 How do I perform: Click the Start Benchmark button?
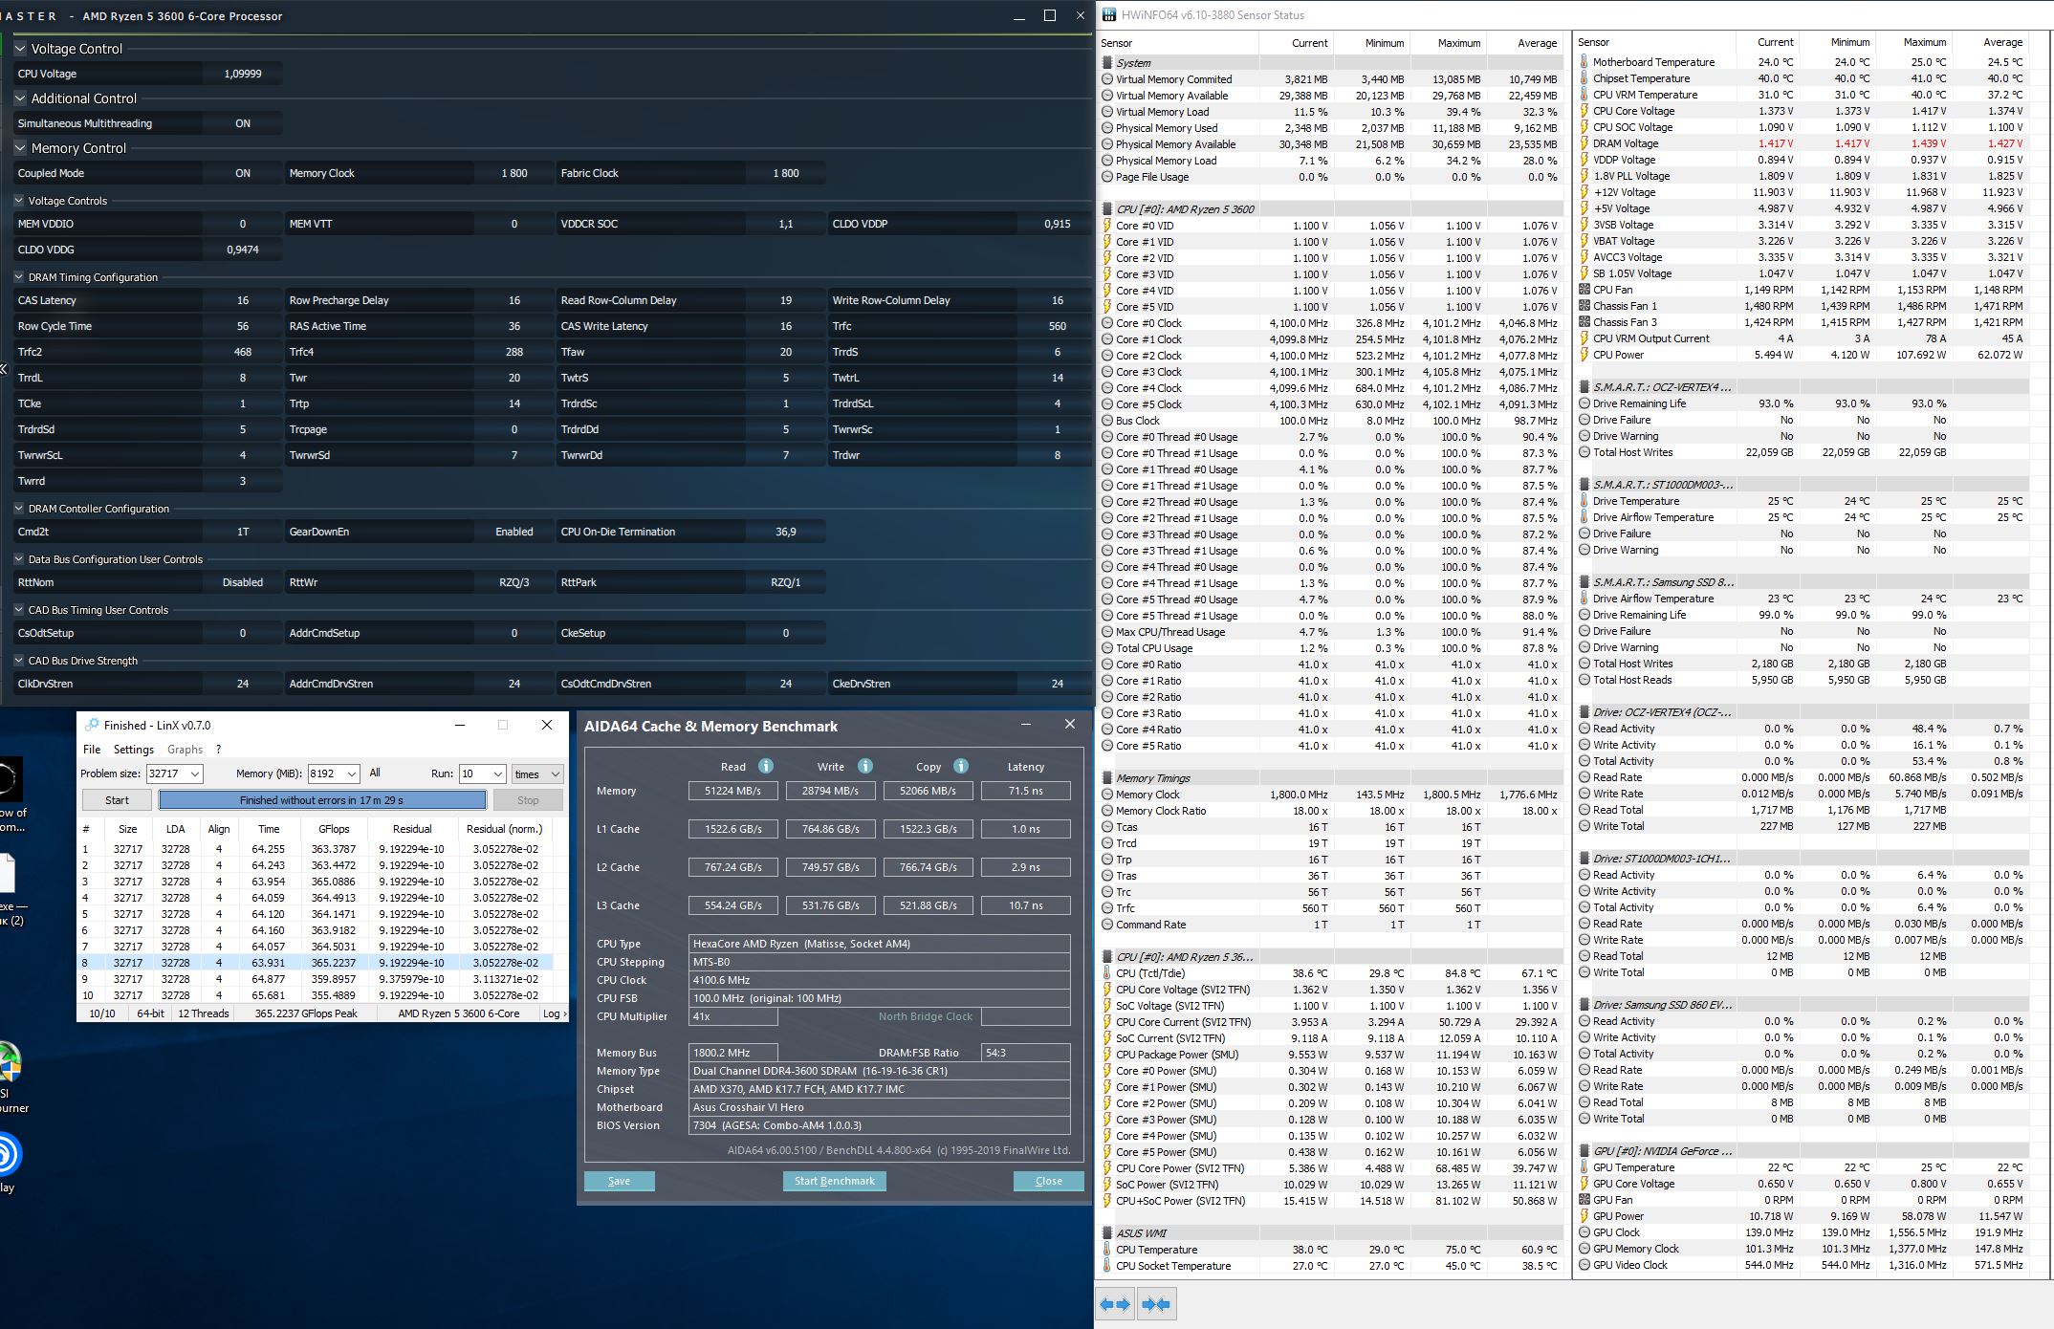(834, 1181)
